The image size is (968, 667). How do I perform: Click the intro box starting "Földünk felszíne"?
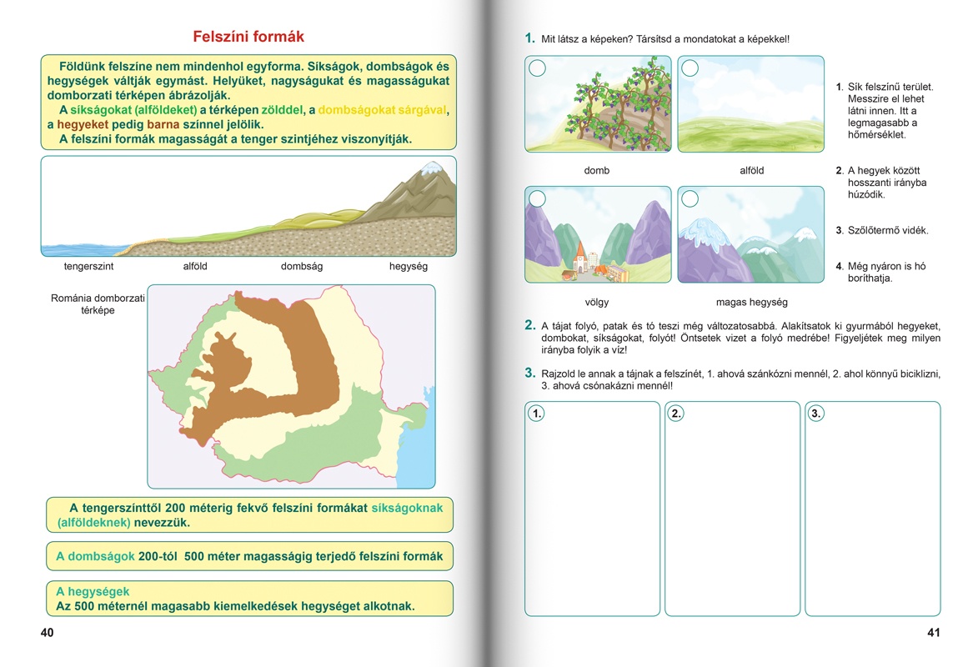pos(248,102)
